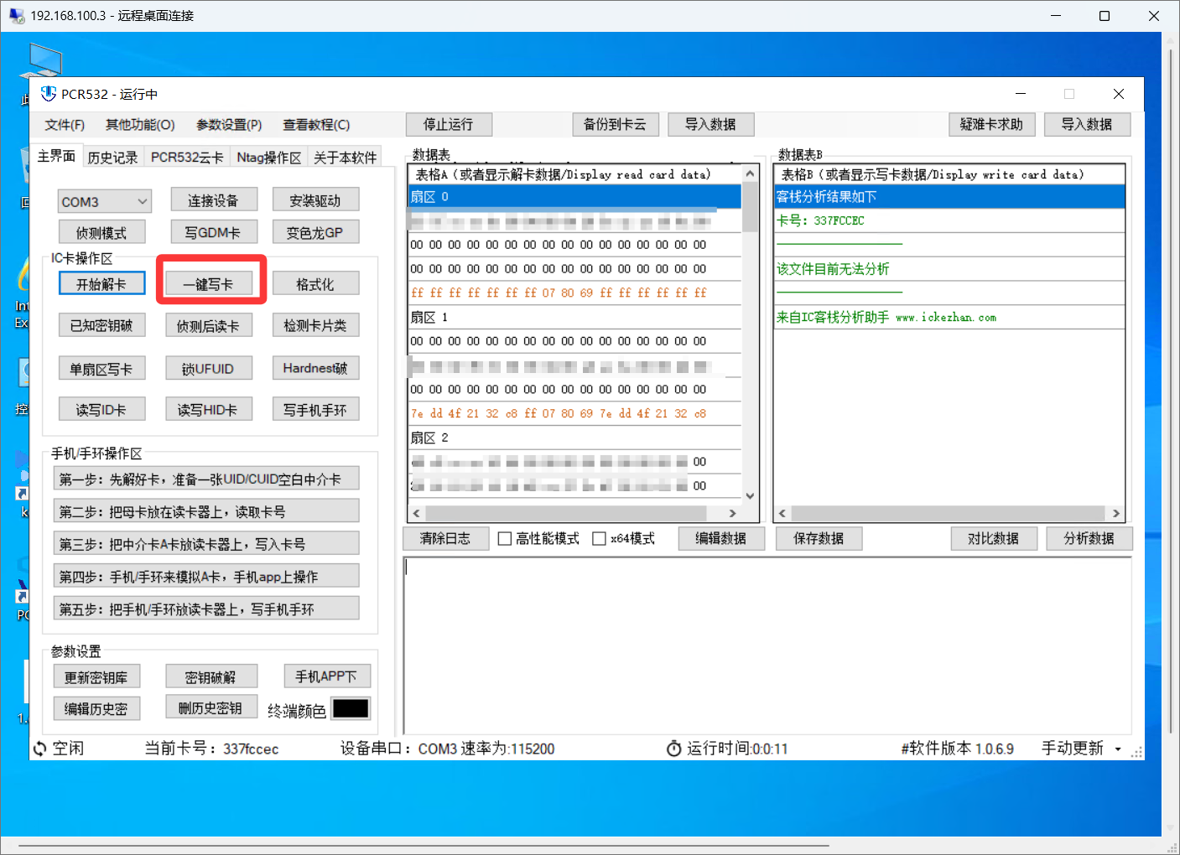
Task: Click the 第五步 write-to-phone/band button
Action: [206, 609]
